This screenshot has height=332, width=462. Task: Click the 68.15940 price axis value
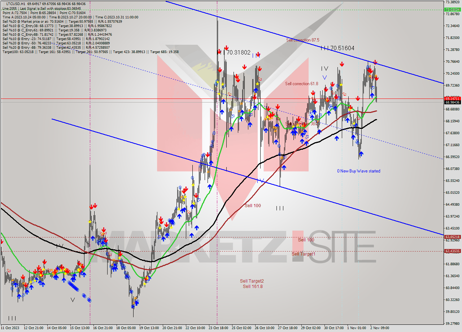453,121
